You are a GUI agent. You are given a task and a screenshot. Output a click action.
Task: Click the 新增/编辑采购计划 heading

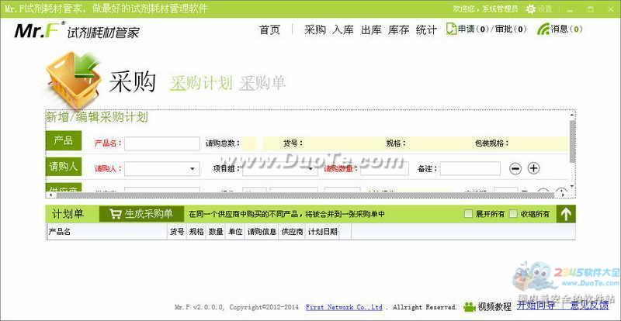[96, 118]
